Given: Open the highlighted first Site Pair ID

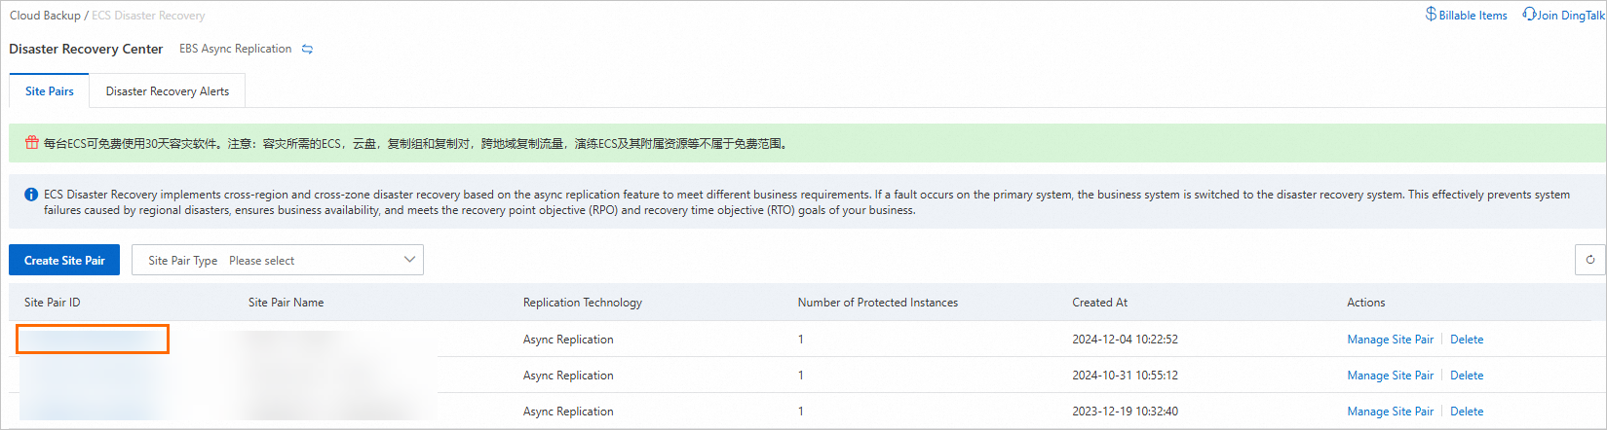Looking at the screenshot, I should (92, 340).
